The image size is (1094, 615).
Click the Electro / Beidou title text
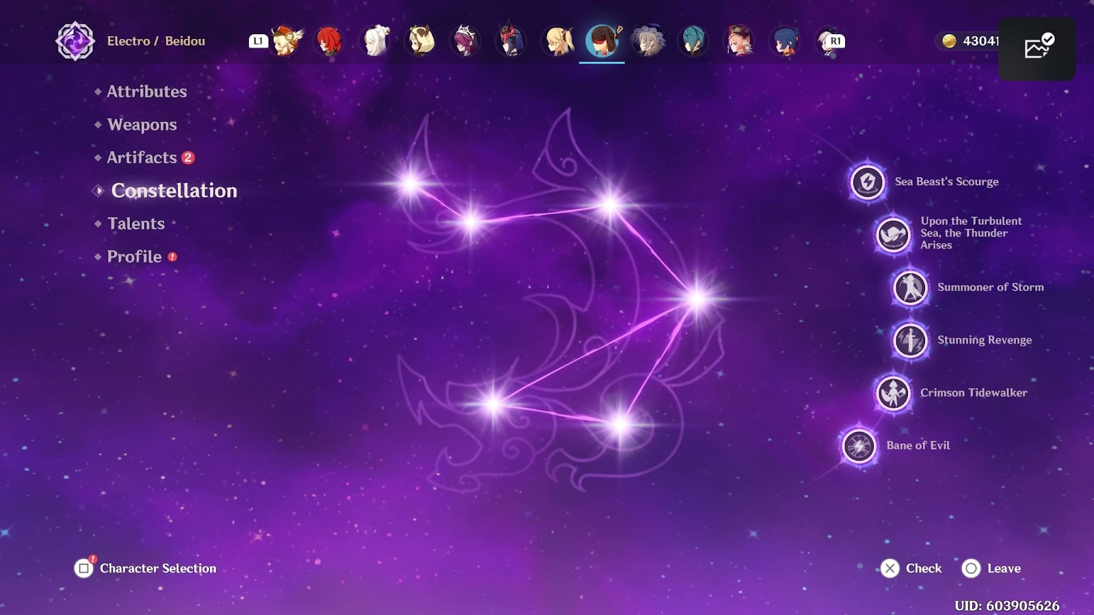click(x=156, y=41)
